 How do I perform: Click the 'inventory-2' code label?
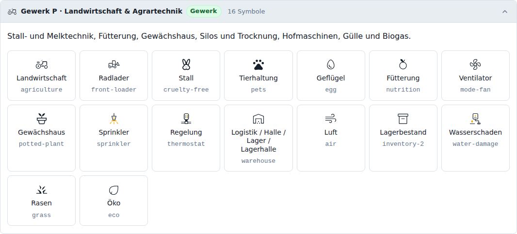pos(403,144)
